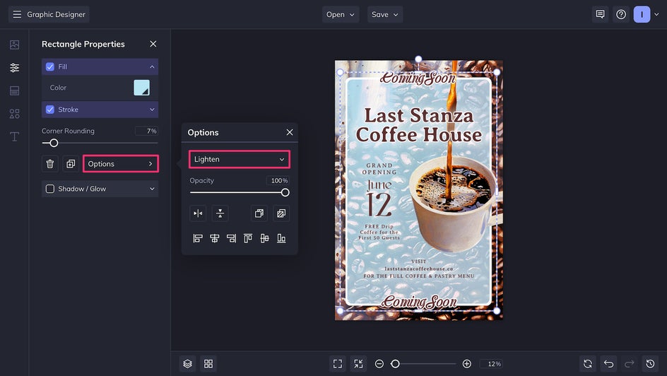Image resolution: width=667 pixels, height=376 pixels.
Task: Open the Open dropdown menu
Action: click(341, 14)
